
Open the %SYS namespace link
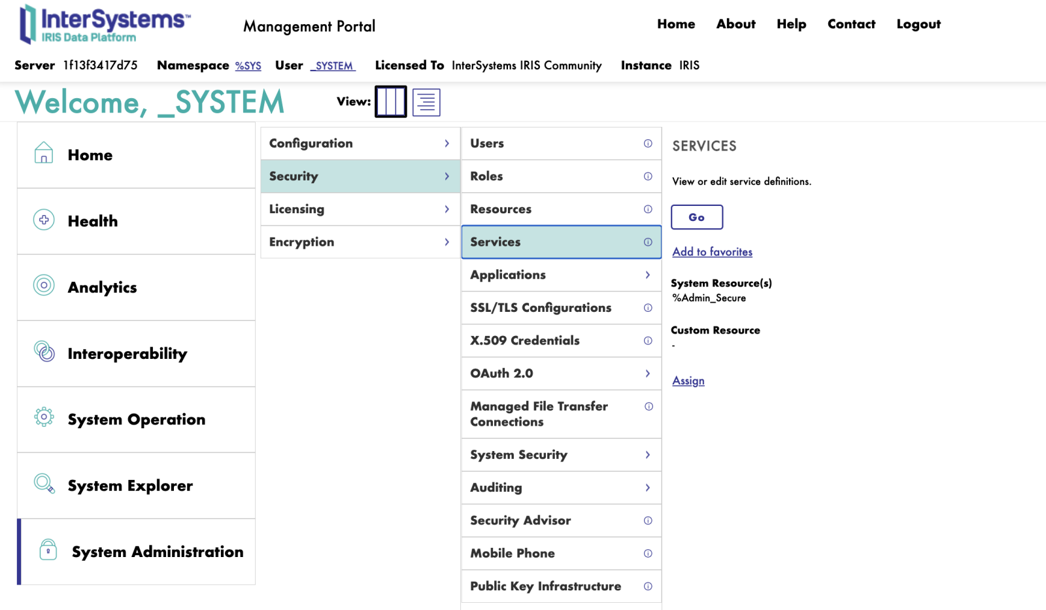pyautogui.click(x=248, y=66)
